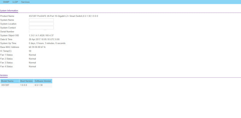241x118 pixels.
Task: Click the IC Temp(C) label
Action: (x=6, y=51)
